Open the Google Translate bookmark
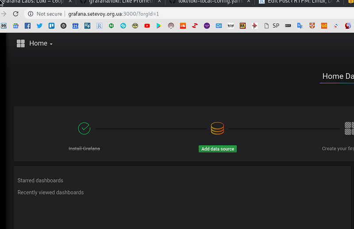 pos(300,26)
